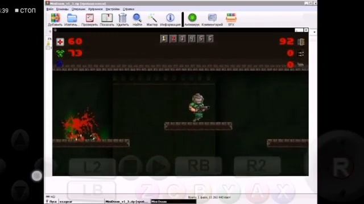Expand the WinRAR address bar dropdown
This screenshot has width=364, height=204.
pyautogui.click(x=315, y=32)
